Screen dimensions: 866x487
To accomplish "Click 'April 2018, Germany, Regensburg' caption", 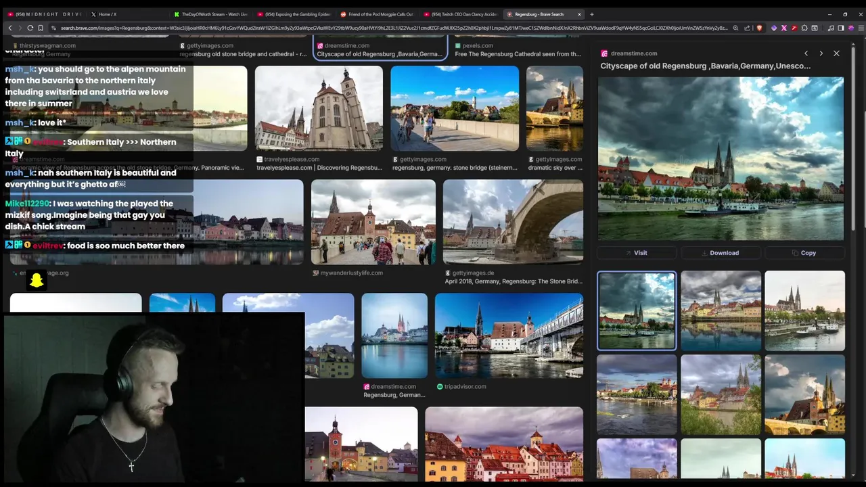I will coord(514,281).
